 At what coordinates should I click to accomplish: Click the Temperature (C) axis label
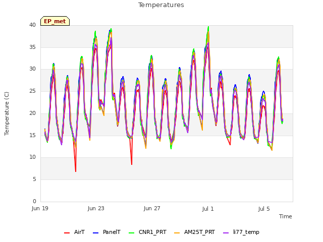[x=7, y=113]
